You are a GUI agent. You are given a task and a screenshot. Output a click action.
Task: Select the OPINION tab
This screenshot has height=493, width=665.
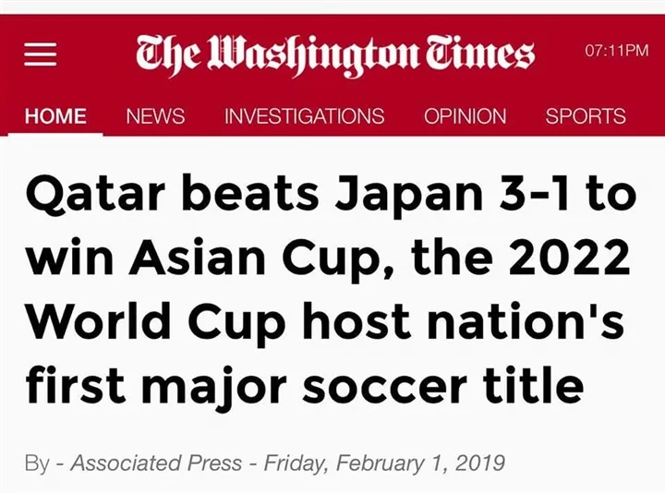[x=465, y=116]
